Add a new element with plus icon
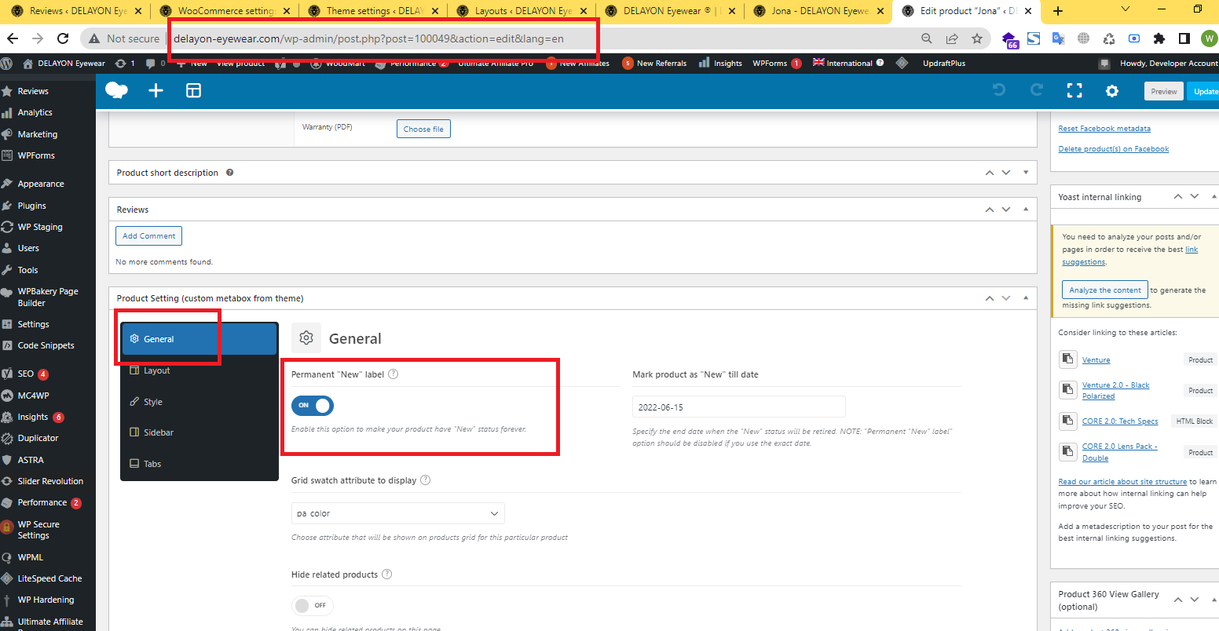This screenshot has height=631, width=1219. coord(156,91)
